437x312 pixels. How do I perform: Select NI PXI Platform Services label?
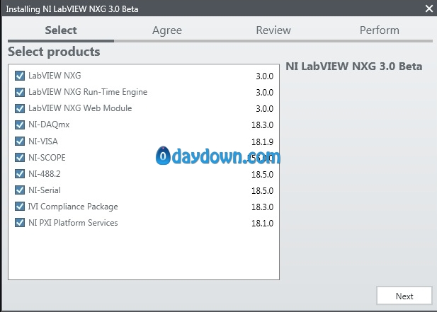click(73, 223)
